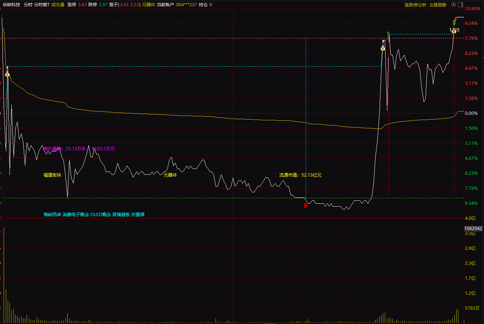Image resolution: width=484 pixels, height=324 pixels.
Task: Click the 当前帐户 064***237 account text
Action: click(x=177, y=5)
